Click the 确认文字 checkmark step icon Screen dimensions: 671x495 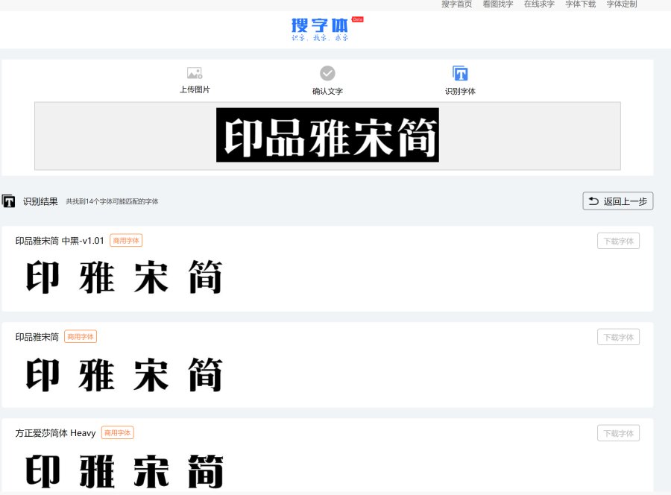[327, 73]
